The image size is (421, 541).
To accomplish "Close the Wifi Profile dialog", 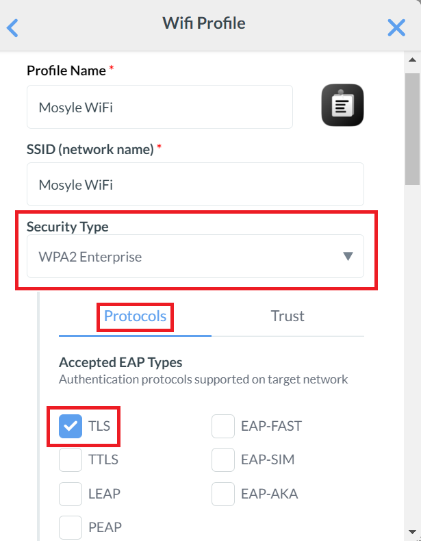I will click(396, 27).
